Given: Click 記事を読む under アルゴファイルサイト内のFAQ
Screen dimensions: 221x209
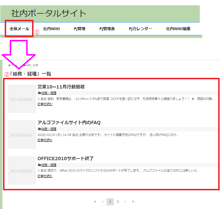Looking at the screenshot, I should tap(45, 140).
